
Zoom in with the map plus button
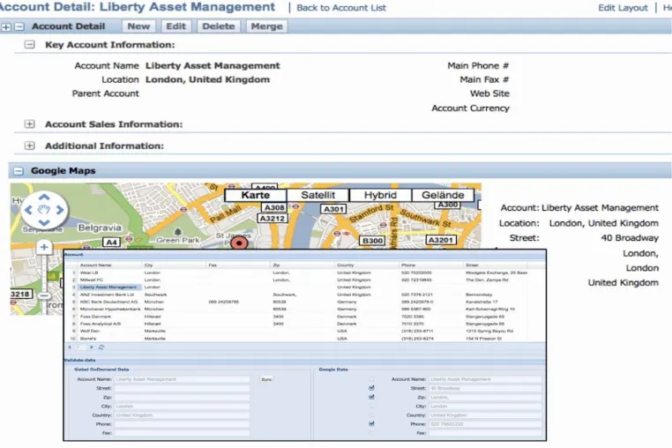tap(44, 247)
